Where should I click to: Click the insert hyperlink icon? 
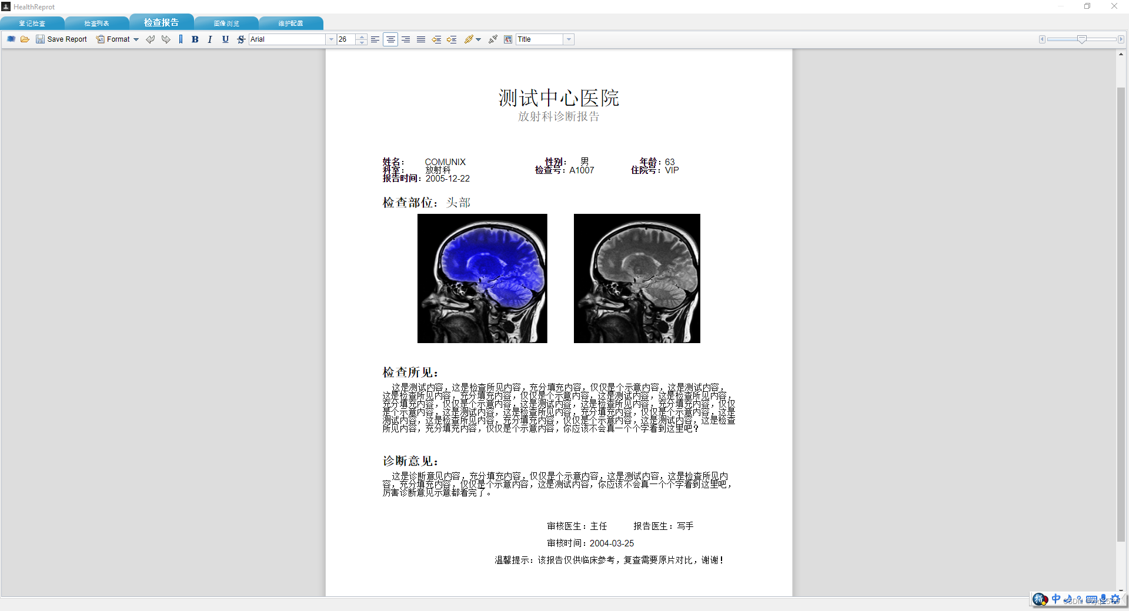coord(468,39)
